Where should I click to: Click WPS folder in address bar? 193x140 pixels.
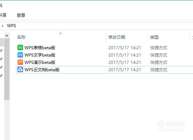pyautogui.click(x=12, y=26)
